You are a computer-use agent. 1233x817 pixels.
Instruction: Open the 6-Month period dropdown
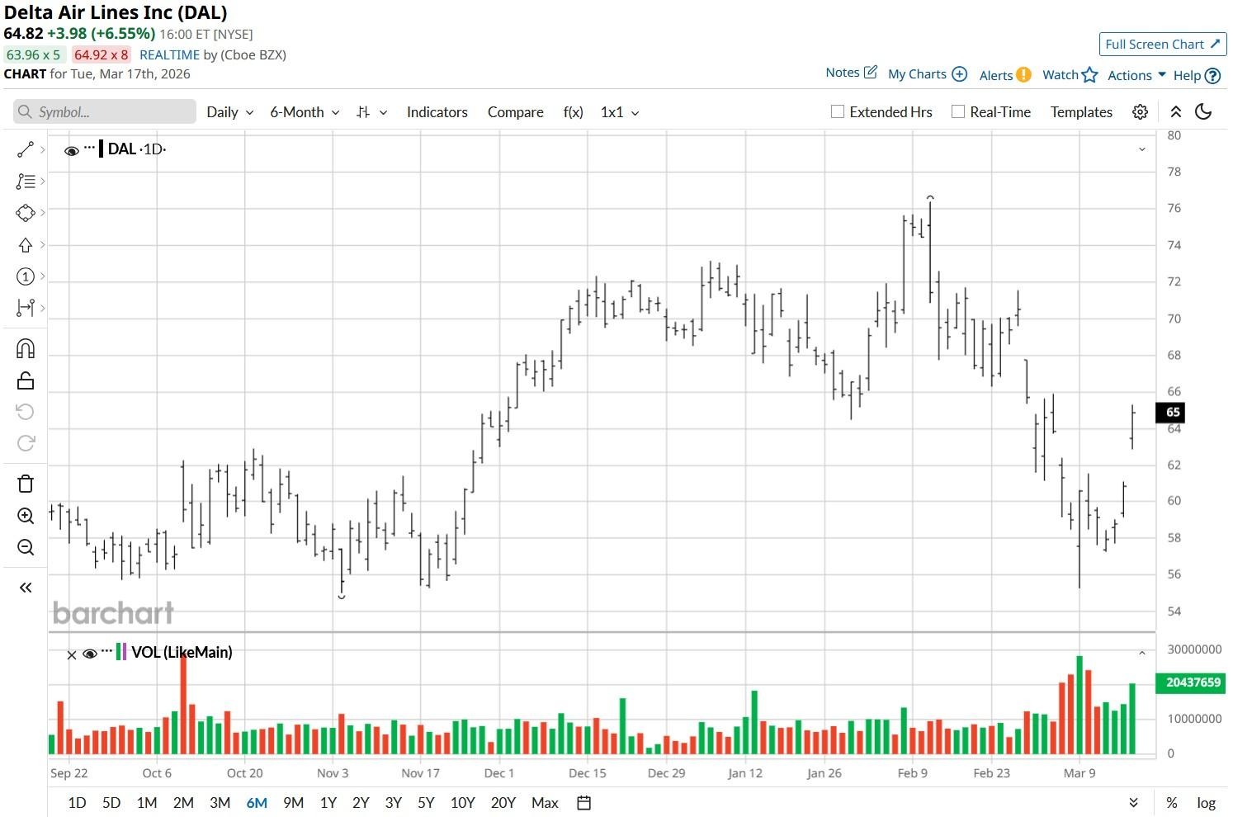(x=305, y=112)
